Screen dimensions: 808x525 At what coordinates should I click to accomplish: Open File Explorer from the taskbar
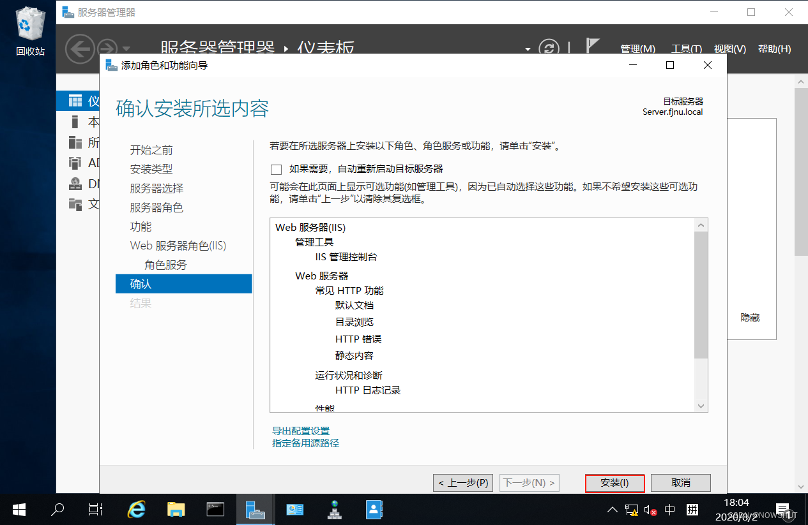(176, 509)
